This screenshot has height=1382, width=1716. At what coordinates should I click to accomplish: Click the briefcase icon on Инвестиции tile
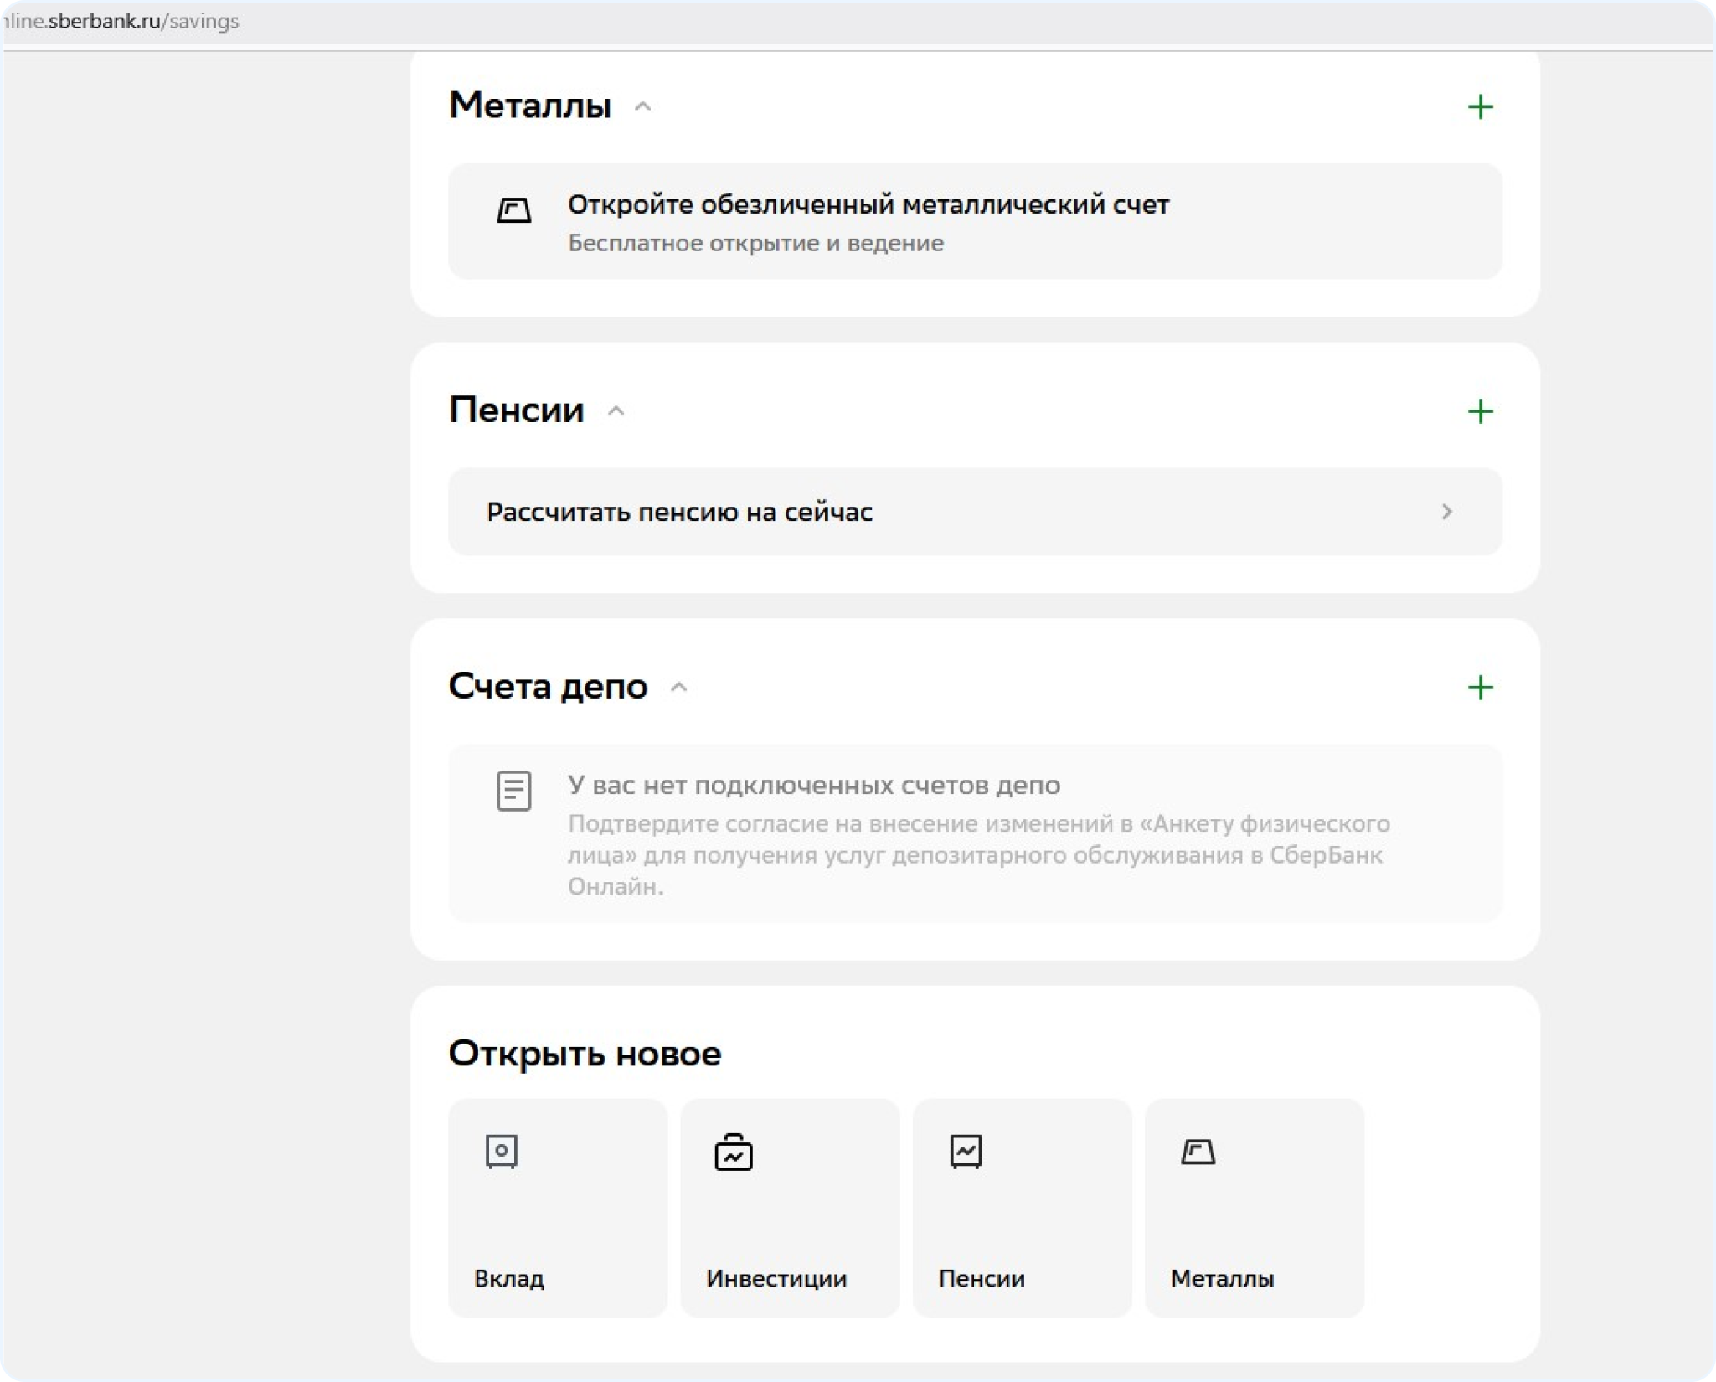coord(734,1153)
